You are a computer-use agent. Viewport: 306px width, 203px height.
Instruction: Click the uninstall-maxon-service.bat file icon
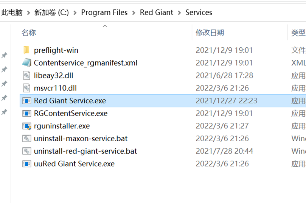click(x=26, y=139)
